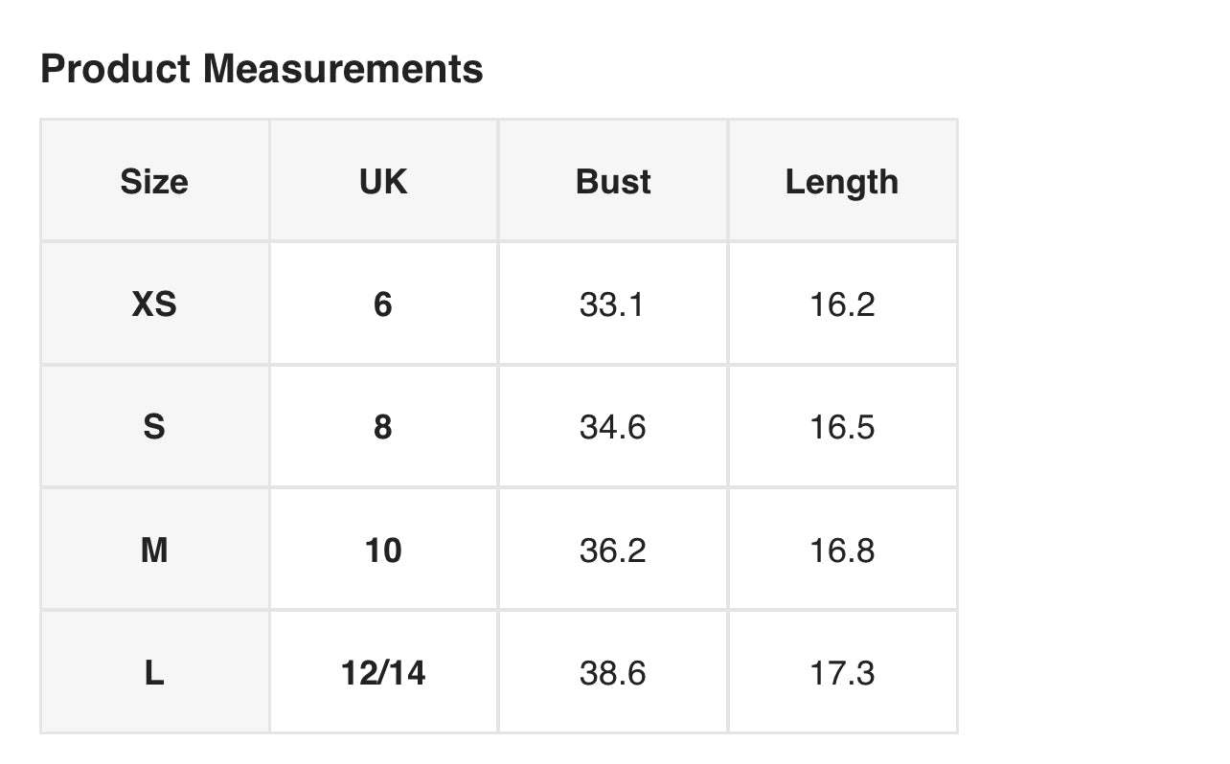Click the Length column header

(x=842, y=181)
